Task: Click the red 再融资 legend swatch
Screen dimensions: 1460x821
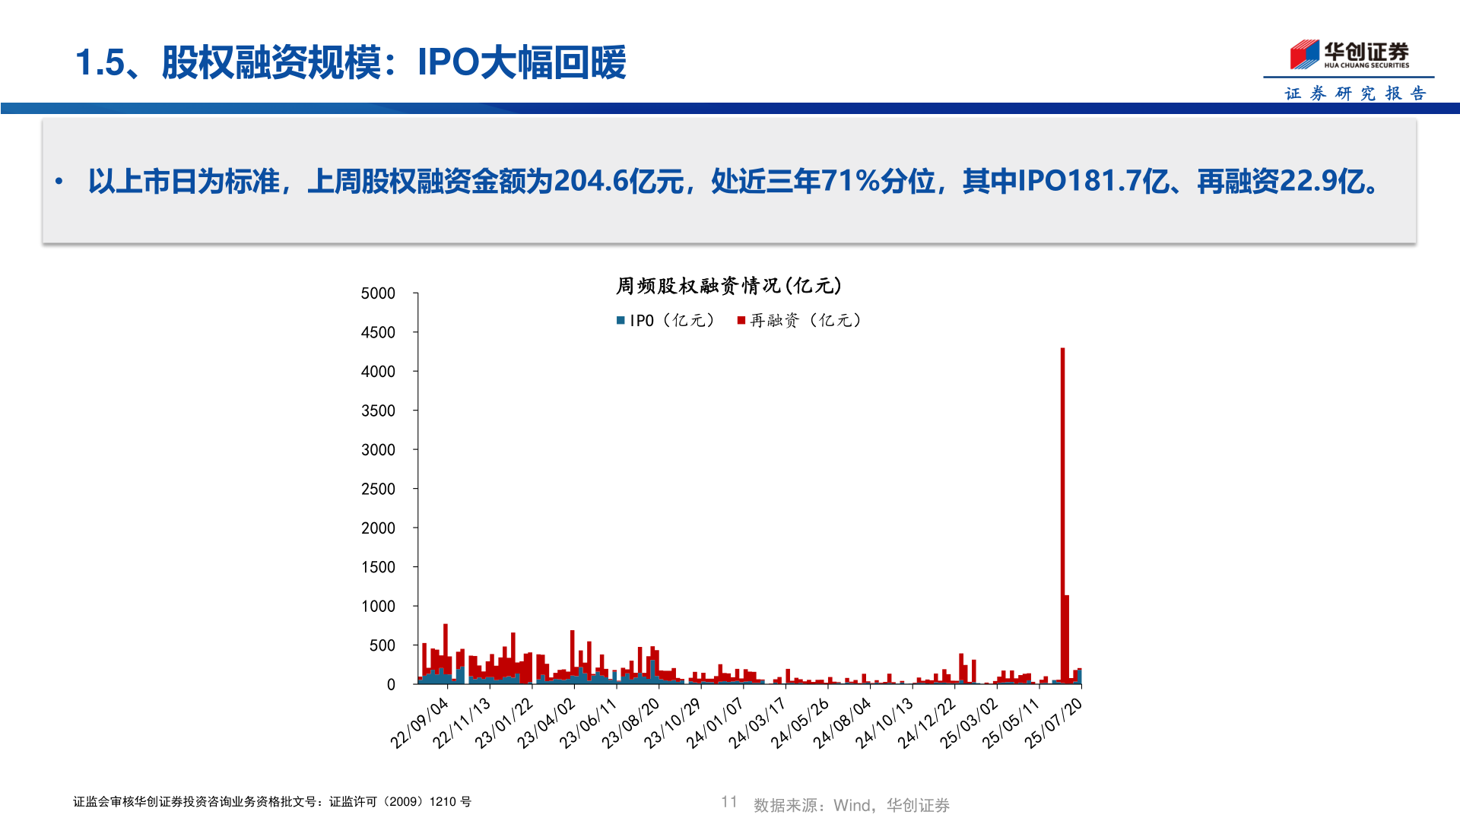Action: [x=741, y=321]
